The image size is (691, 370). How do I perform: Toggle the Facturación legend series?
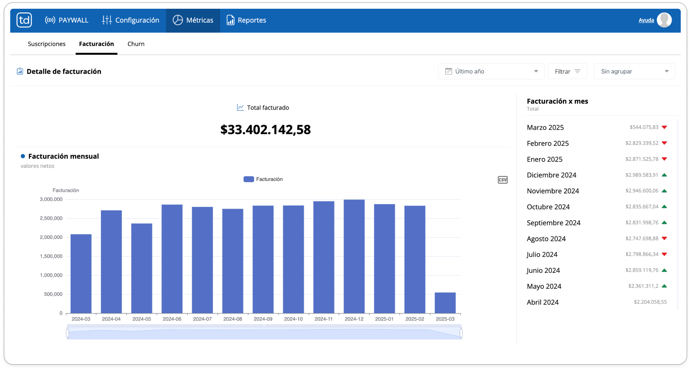click(x=263, y=179)
